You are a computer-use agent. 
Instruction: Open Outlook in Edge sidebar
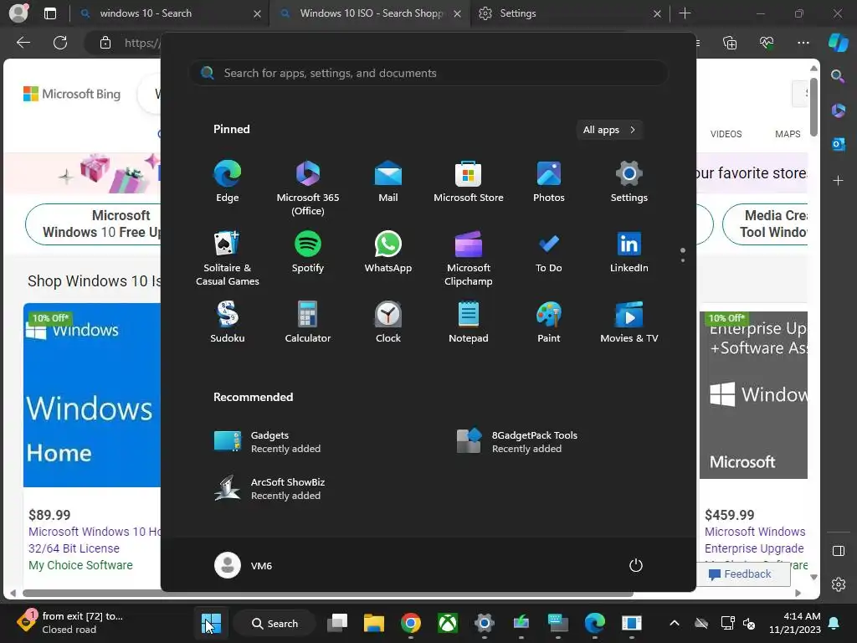tap(838, 144)
